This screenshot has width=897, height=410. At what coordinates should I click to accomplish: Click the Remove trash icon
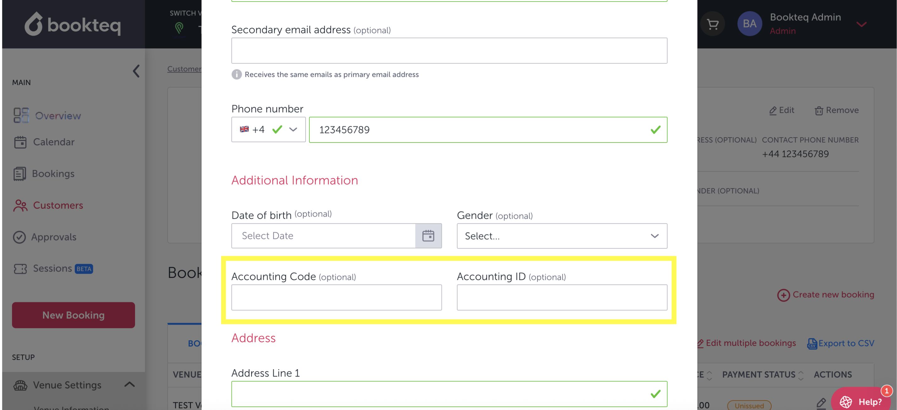(x=819, y=110)
